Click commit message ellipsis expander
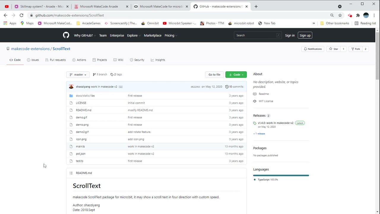This screenshot has width=380, height=214. click(x=121, y=87)
